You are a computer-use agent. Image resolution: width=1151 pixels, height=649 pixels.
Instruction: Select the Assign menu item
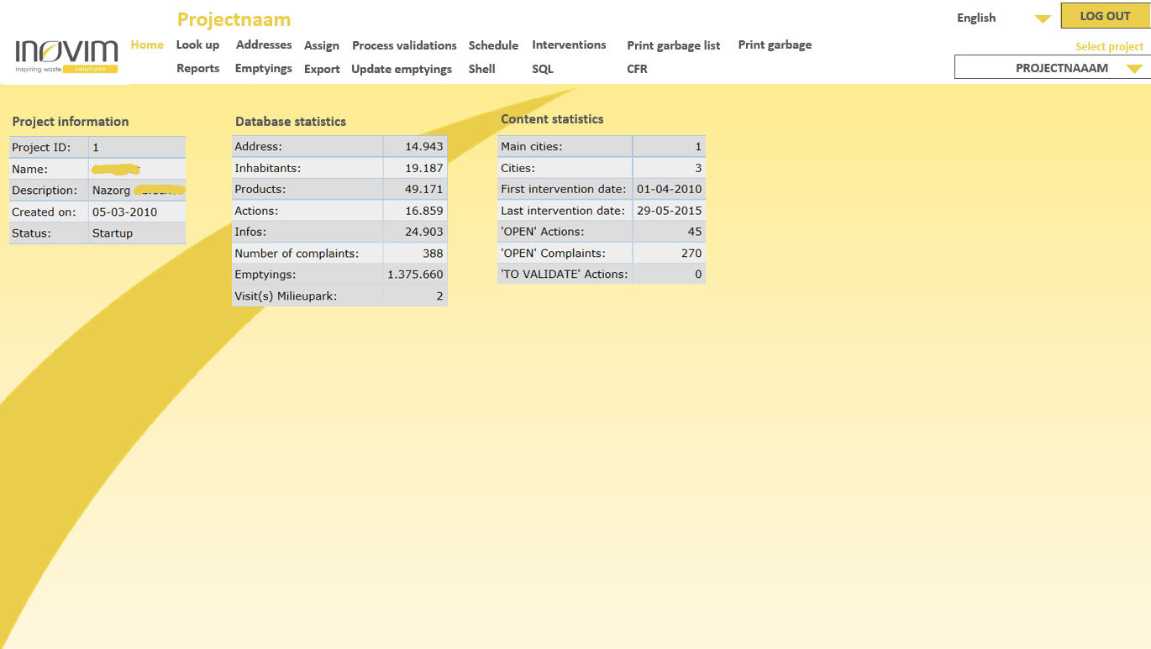[322, 45]
